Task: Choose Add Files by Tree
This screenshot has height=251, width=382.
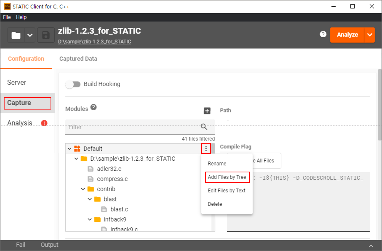Action: coord(227,177)
